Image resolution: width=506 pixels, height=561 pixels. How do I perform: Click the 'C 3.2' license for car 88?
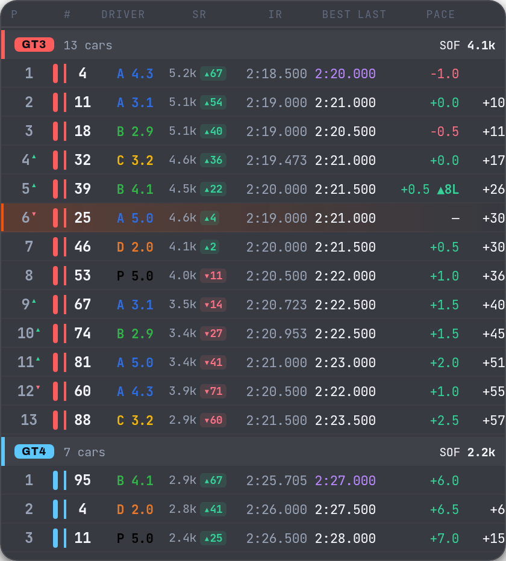pyautogui.click(x=135, y=420)
